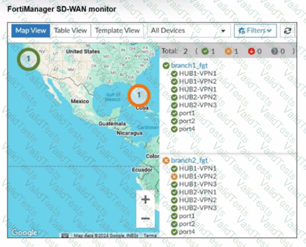The height and width of the screenshot is (247, 306).
Task: Select the Map View tab
Action: pyautogui.click(x=31, y=31)
